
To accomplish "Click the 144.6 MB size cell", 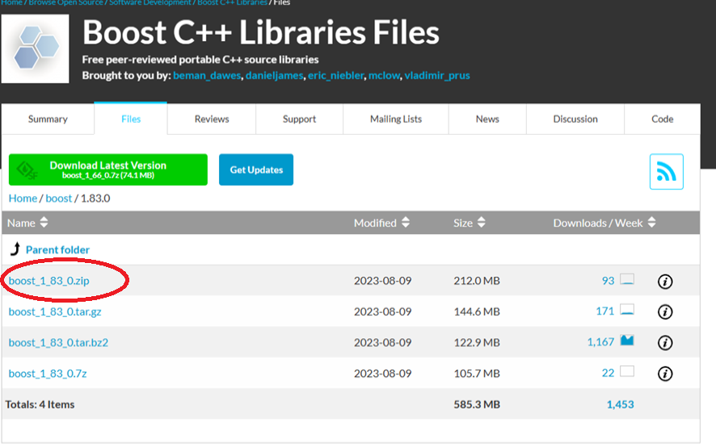I will pyautogui.click(x=477, y=311).
